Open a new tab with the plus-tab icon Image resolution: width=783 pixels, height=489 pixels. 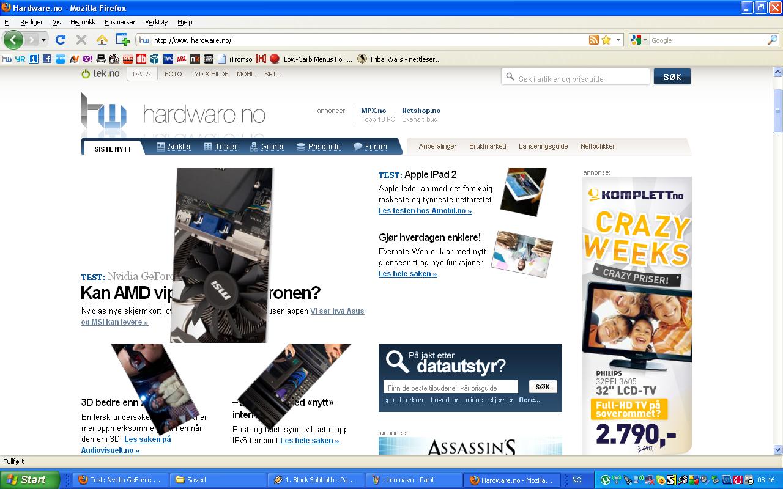[x=122, y=40]
